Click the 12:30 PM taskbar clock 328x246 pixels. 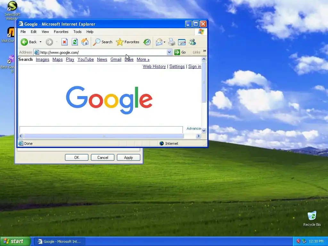[x=316, y=242]
